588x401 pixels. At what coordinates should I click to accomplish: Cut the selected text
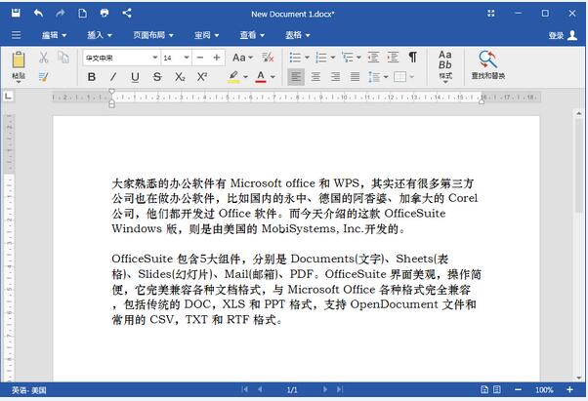pos(44,58)
